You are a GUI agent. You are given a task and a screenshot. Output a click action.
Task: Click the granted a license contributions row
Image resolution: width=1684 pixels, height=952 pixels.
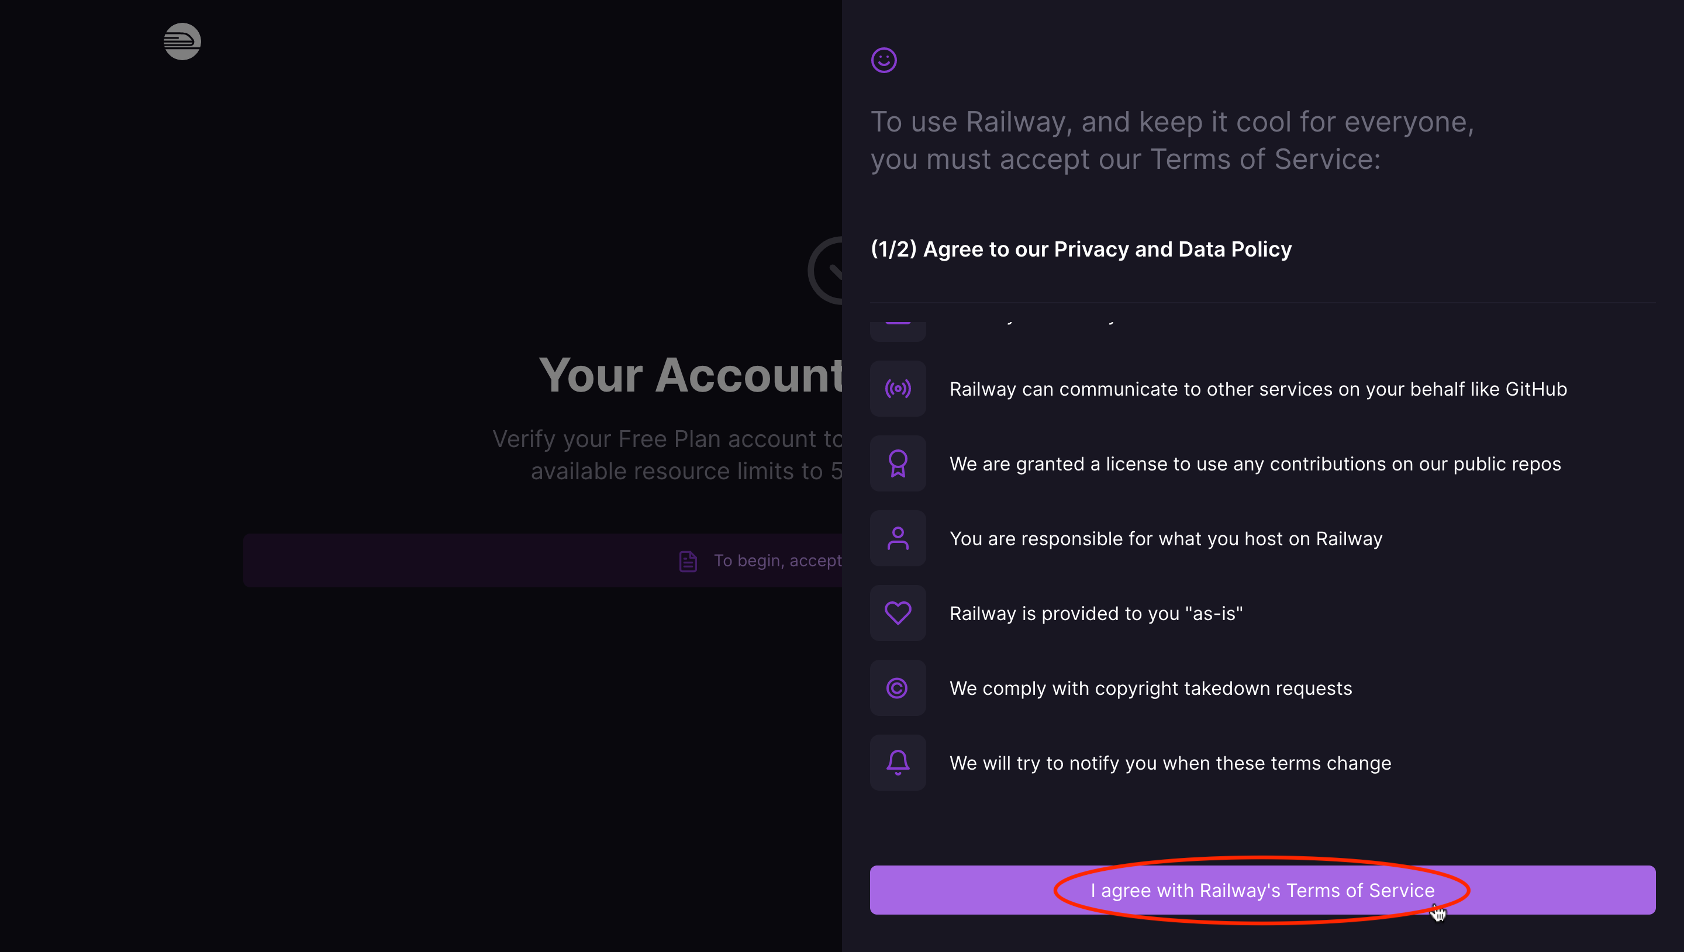[1255, 463]
